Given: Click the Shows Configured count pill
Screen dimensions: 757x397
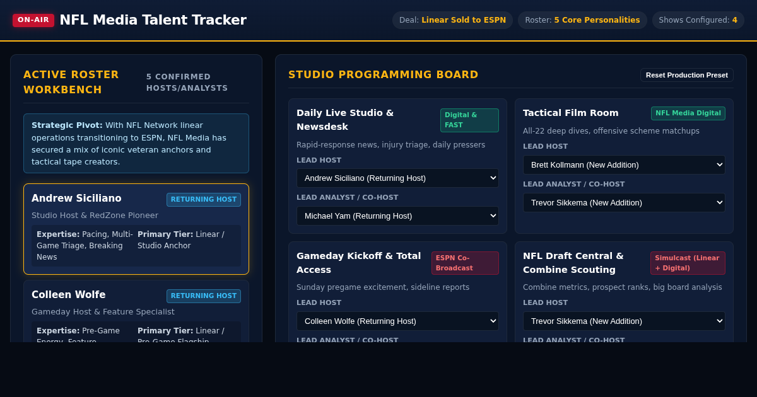Looking at the screenshot, I should tap(698, 20).
